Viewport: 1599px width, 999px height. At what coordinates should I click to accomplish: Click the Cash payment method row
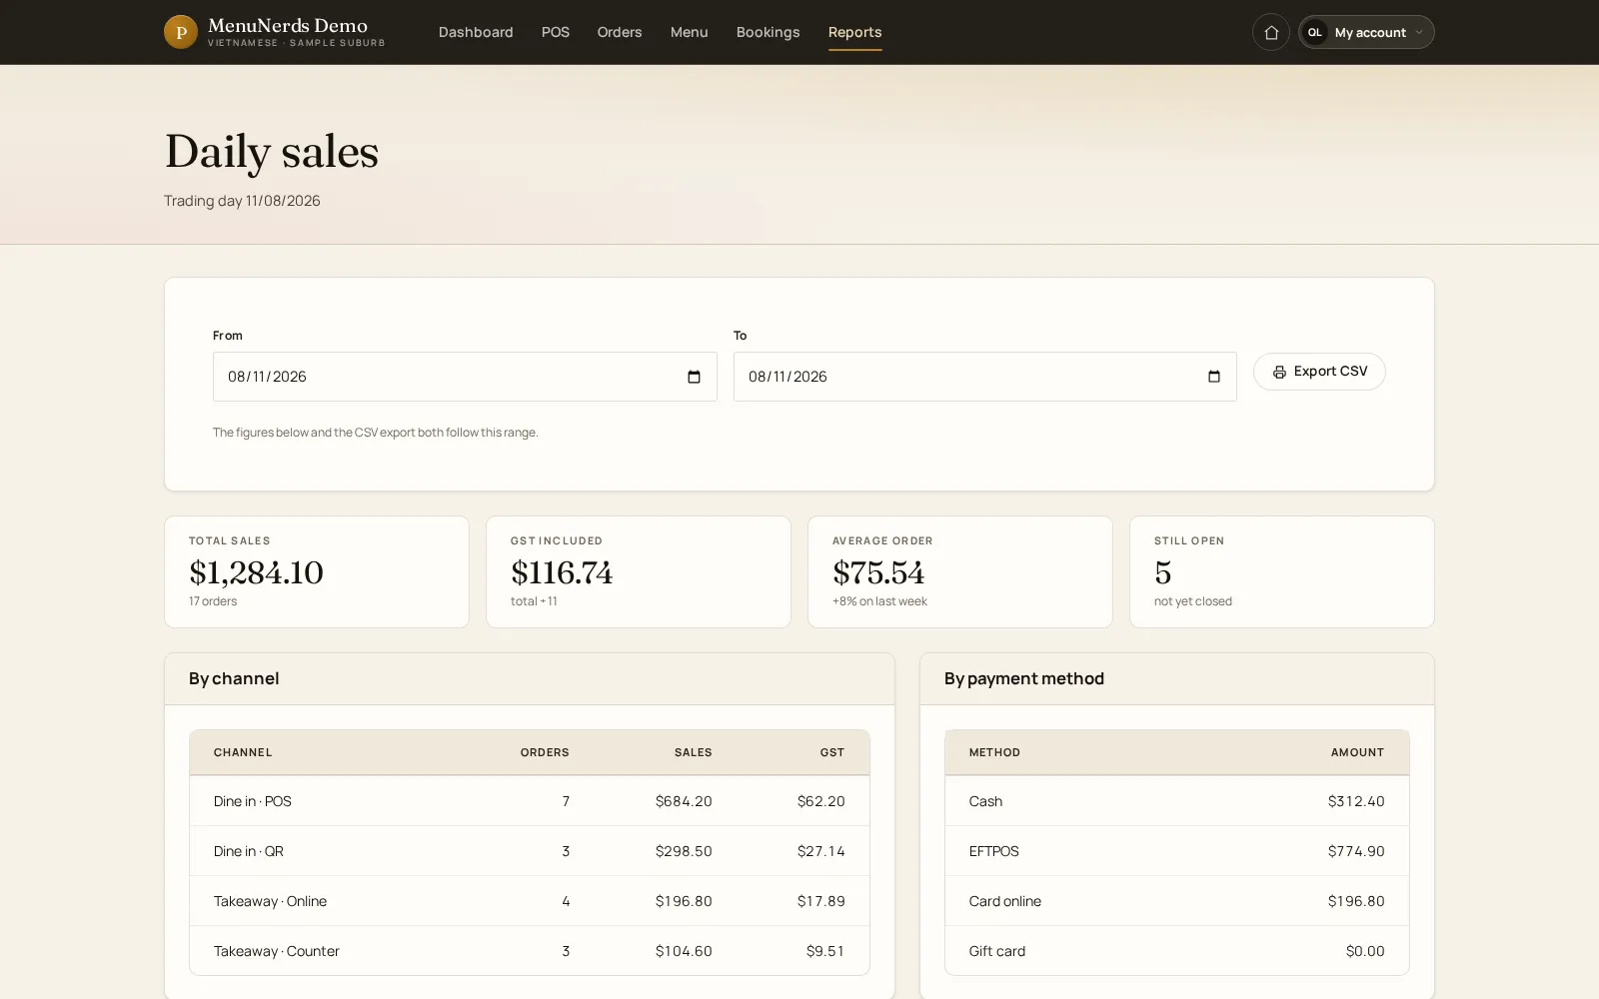pos(1177,801)
